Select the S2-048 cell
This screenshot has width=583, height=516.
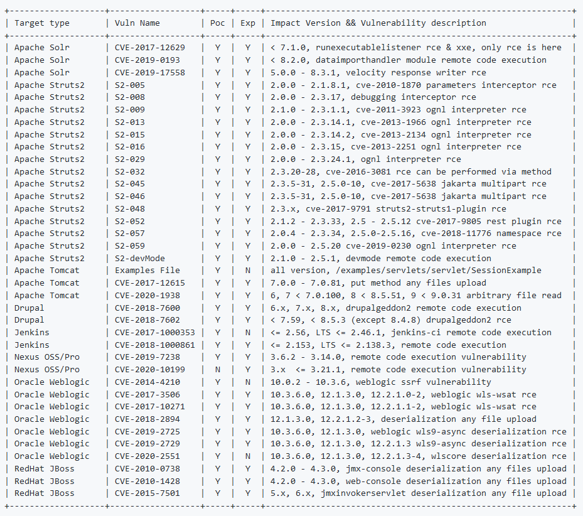[130, 209]
